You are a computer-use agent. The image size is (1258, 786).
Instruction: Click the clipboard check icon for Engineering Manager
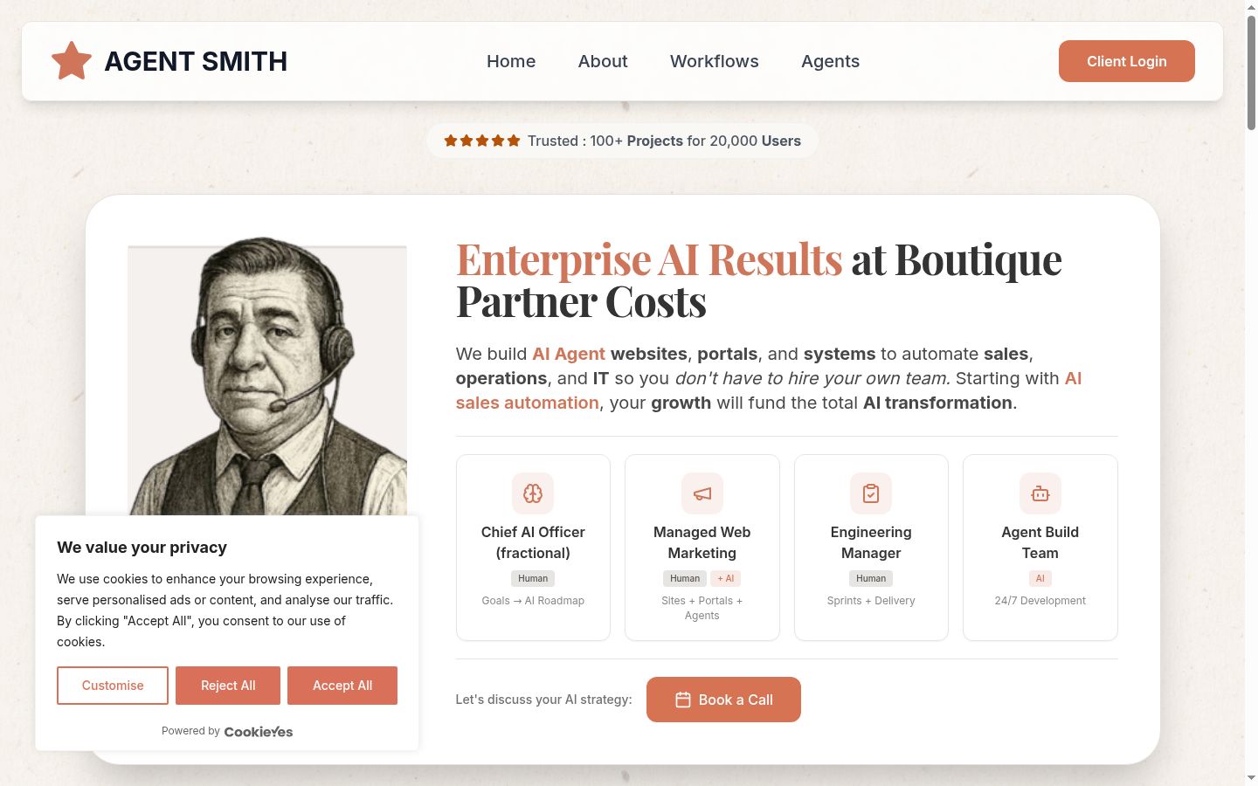point(871,493)
